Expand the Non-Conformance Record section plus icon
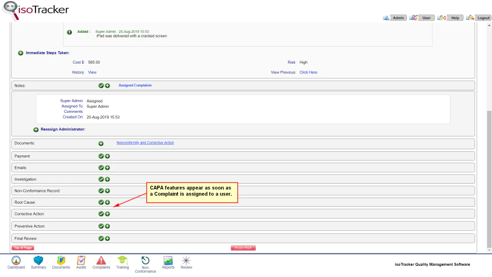 [107, 191]
